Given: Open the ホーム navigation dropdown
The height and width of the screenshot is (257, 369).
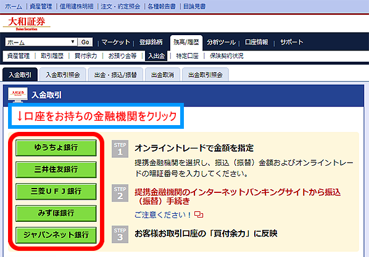Looking at the screenshot, I should coord(41,42).
